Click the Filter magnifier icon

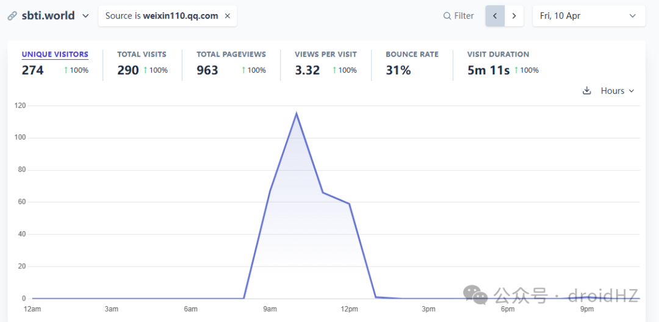pos(447,16)
